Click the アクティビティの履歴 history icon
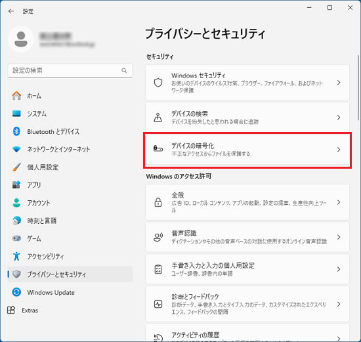 [158, 337]
